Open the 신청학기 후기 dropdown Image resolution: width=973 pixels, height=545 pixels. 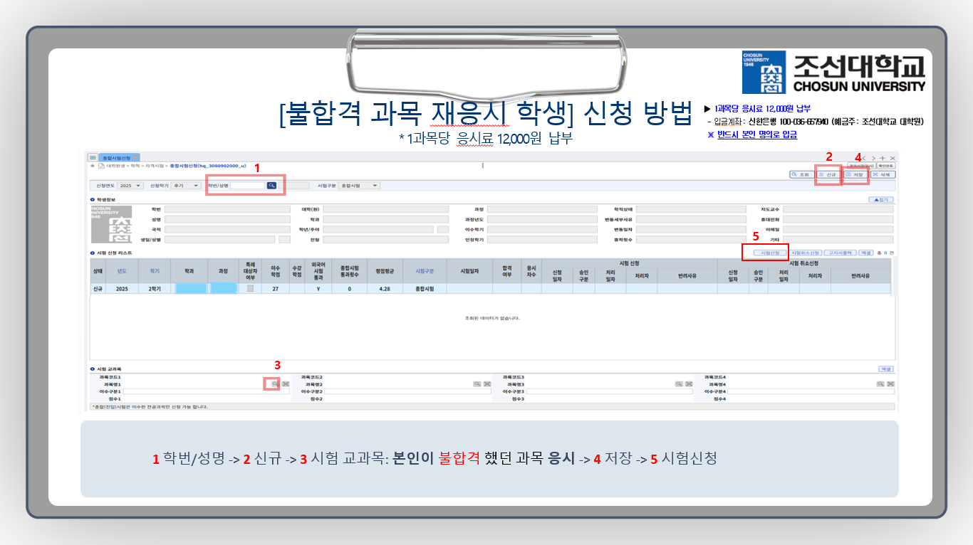tap(185, 185)
